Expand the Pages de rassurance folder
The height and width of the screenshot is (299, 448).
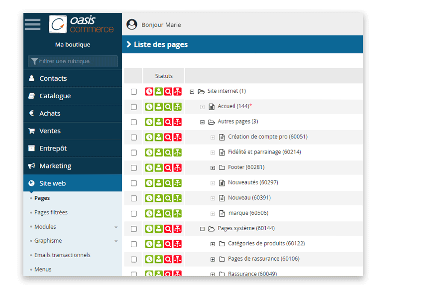click(x=213, y=260)
